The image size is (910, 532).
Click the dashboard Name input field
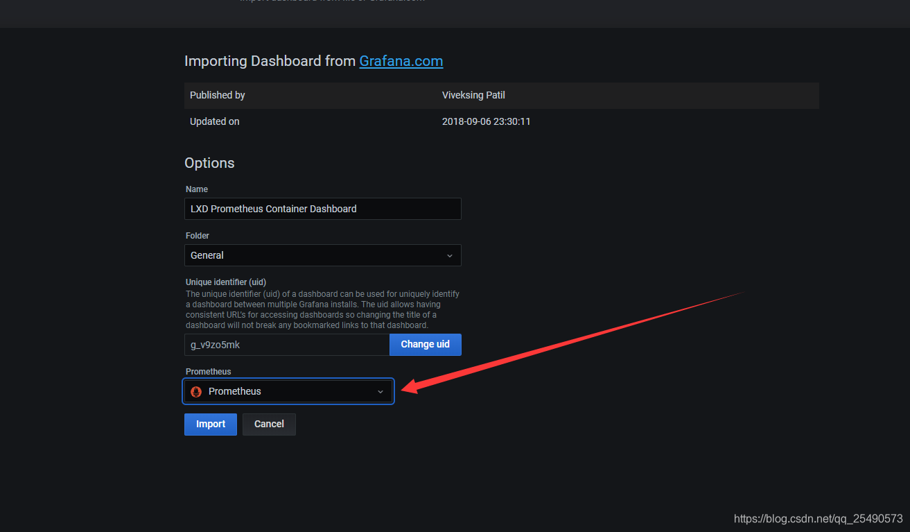point(323,209)
